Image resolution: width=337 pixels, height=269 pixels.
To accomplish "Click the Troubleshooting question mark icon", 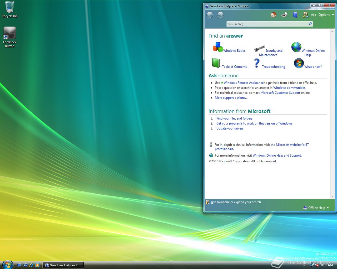I will 257,63.
